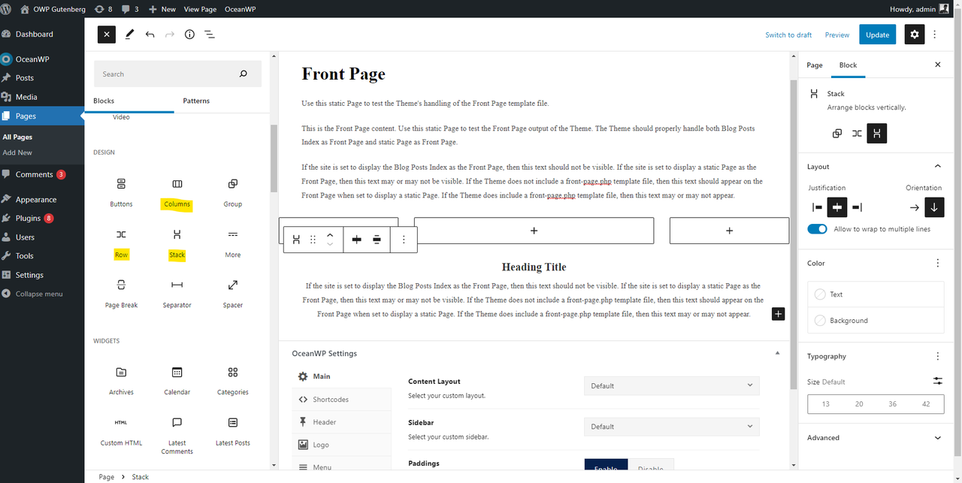Open the Sidebar Default dropdown
This screenshot has height=483, width=962.
pos(671,427)
